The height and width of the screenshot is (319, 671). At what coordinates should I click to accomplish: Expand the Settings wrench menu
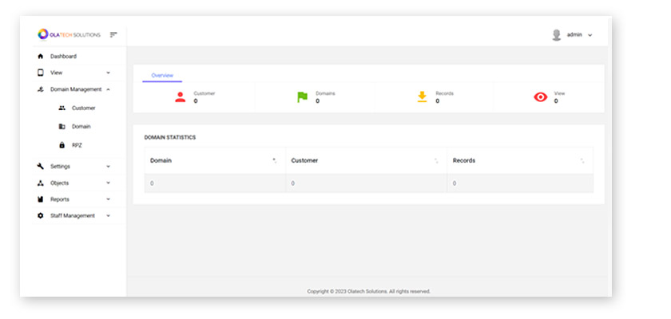tap(73, 166)
